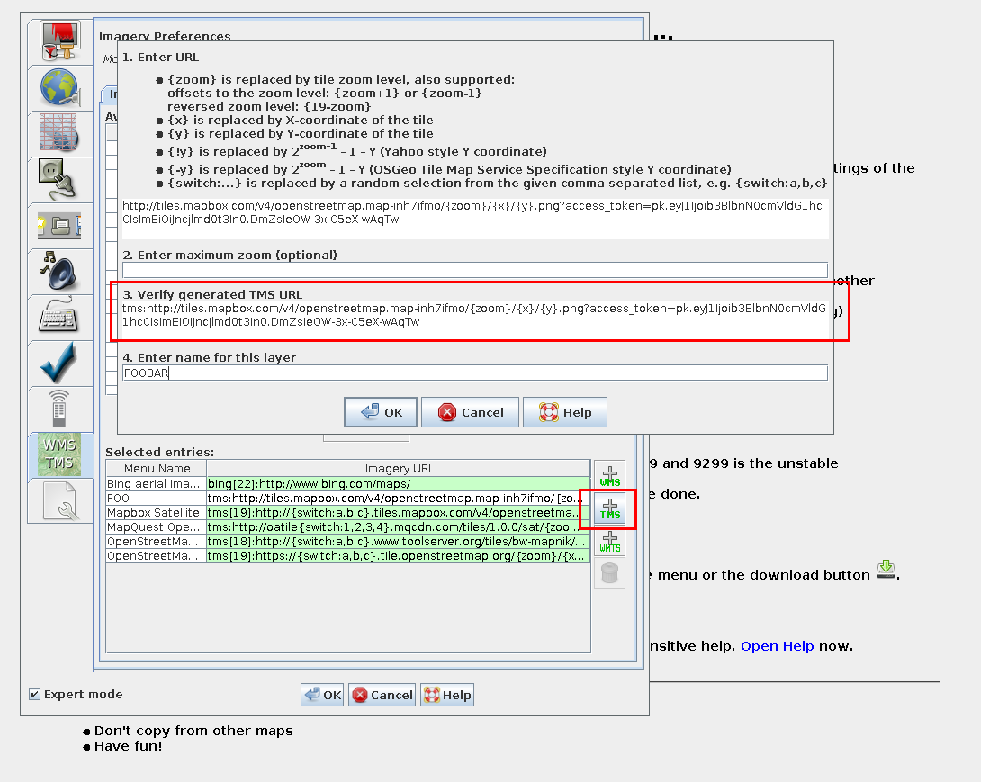Viewport: 981px width, 782px height.
Task: Click Cancel at bottom of Preferences window
Action: [382, 695]
